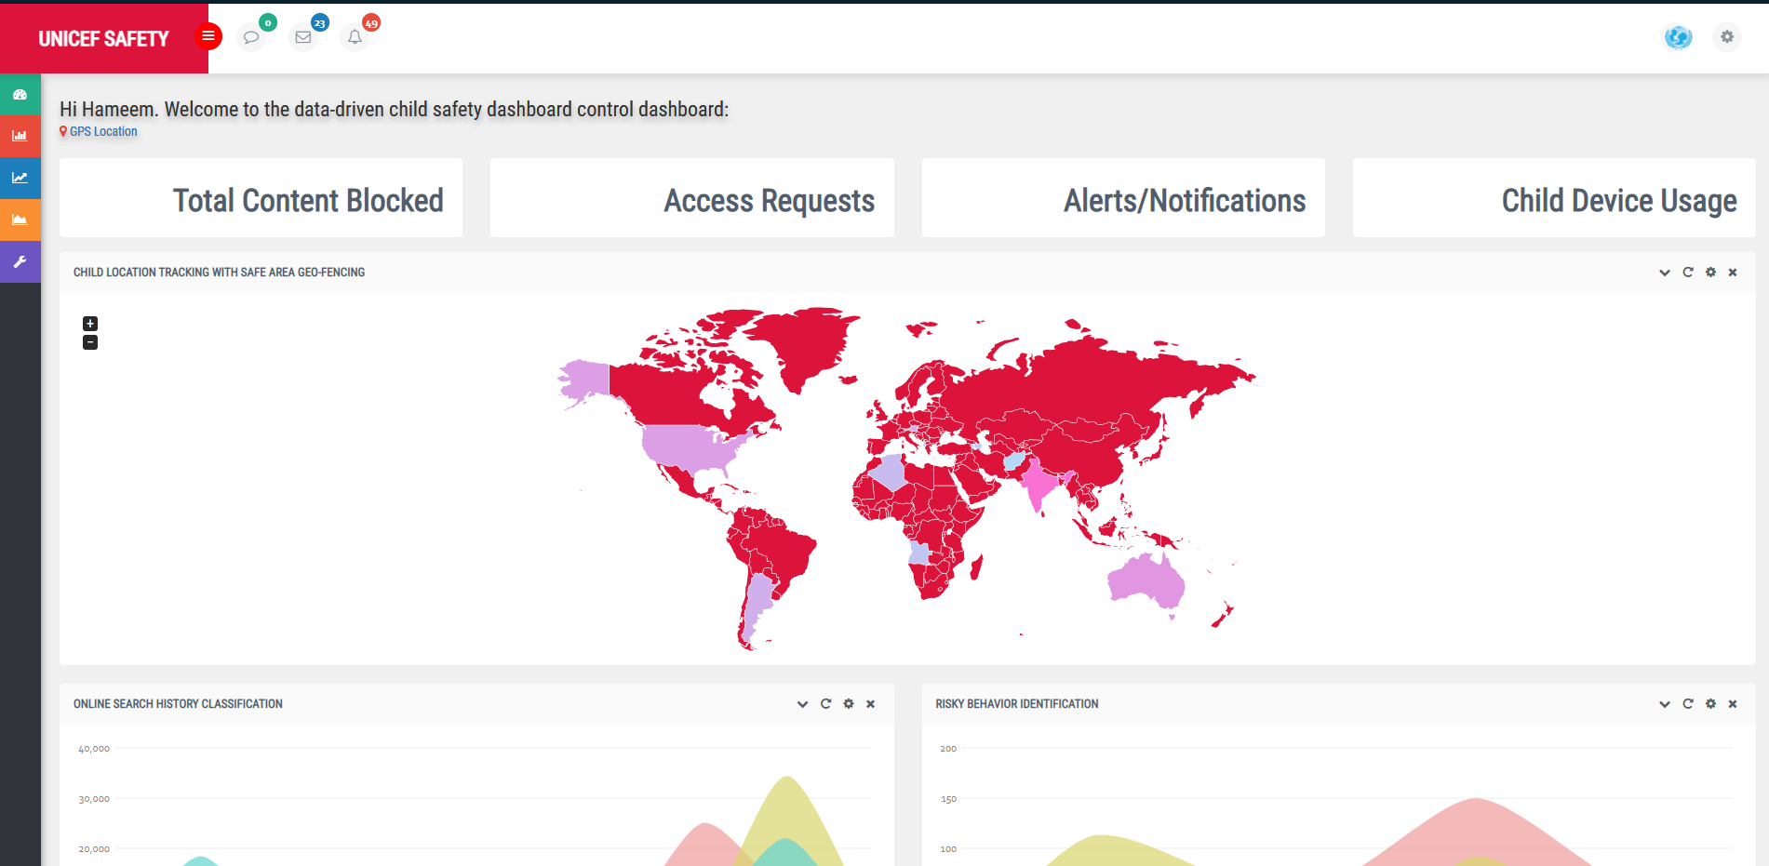Click the 40,000 axis label

[x=94, y=749]
